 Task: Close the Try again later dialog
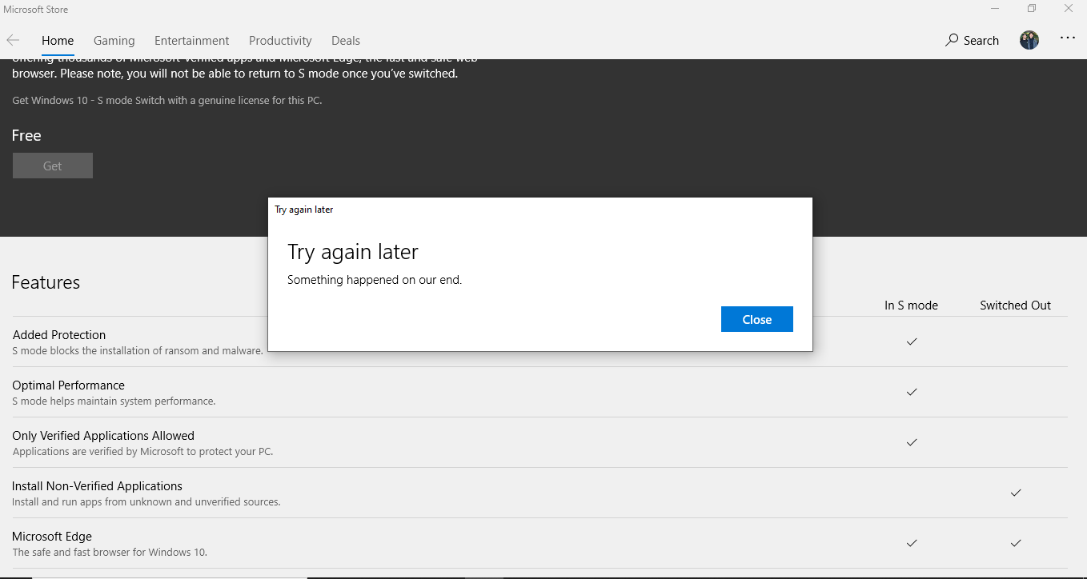point(756,319)
